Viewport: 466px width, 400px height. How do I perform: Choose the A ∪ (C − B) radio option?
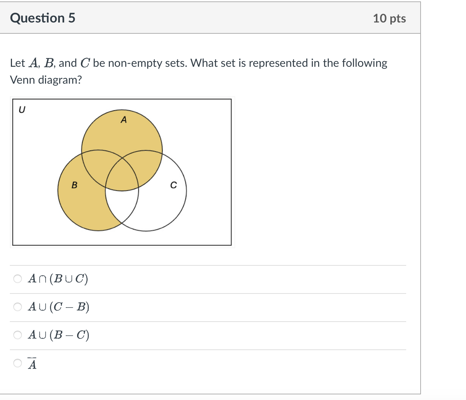point(18,307)
